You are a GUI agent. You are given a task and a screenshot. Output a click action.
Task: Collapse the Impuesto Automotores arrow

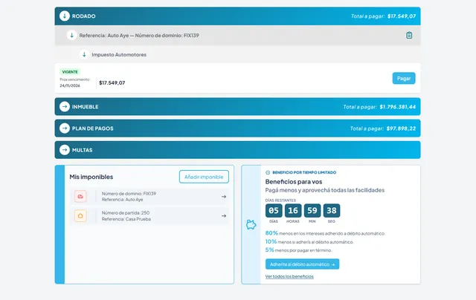click(x=84, y=54)
